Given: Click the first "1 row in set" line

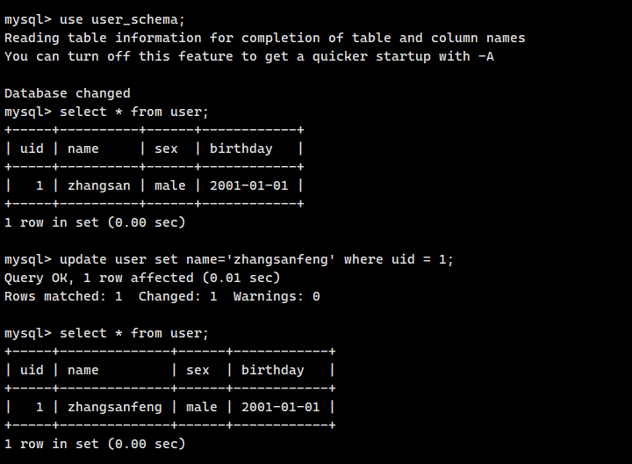Looking at the screenshot, I should [x=95, y=222].
